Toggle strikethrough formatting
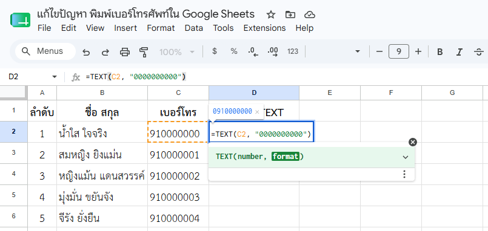 click(x=479, y=52)
